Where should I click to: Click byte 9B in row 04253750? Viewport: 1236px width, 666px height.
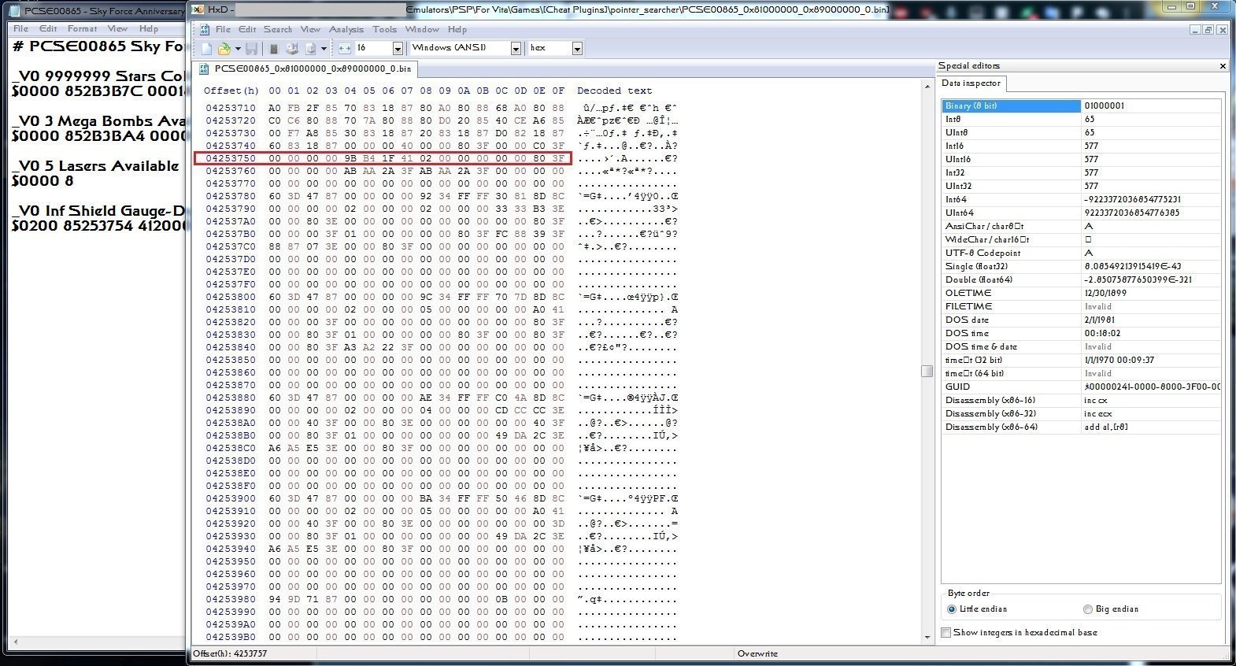click(350, 158)
